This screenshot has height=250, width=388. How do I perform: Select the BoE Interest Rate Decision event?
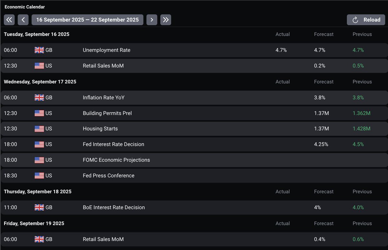coord(114,207)
